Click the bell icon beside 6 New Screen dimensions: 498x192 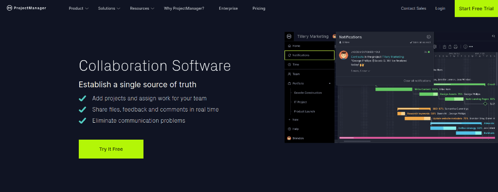(340, 42)
